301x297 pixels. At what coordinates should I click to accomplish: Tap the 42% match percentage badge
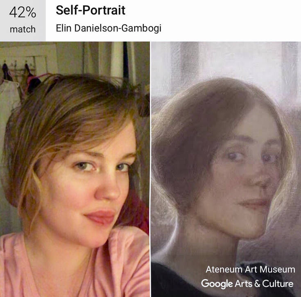click(23, 20)
